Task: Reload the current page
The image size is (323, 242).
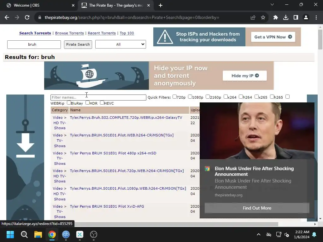Action: (x=27, y=18)
